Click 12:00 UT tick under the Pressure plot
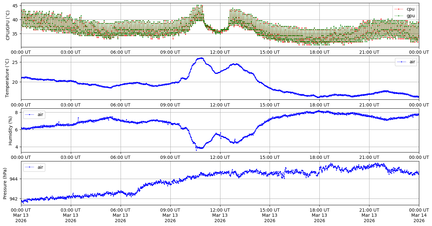This screenshot has height=226, width=432. click(x=220, y=210)
